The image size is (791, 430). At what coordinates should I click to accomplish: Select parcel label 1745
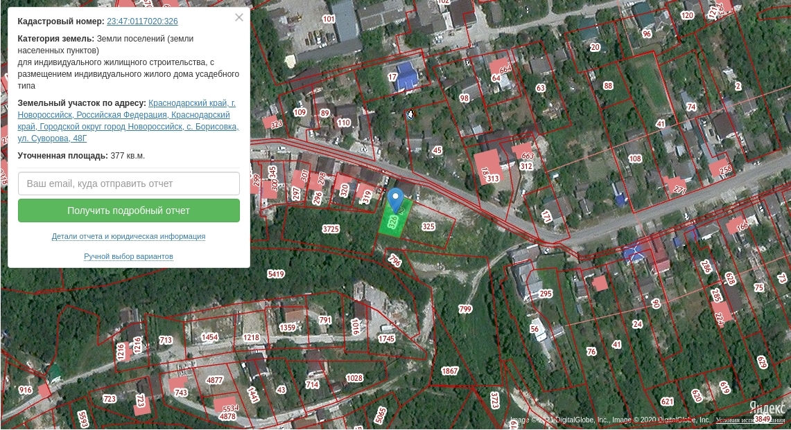point(386,339)
